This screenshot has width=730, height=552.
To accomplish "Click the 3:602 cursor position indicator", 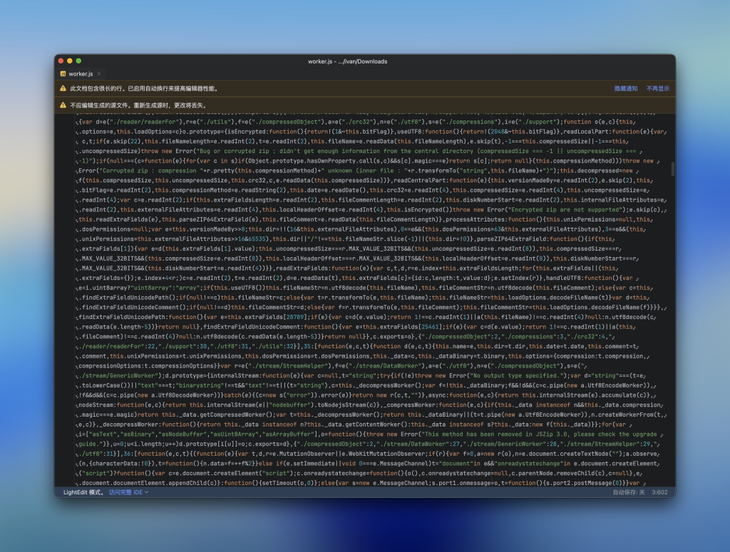I will 659,491.
